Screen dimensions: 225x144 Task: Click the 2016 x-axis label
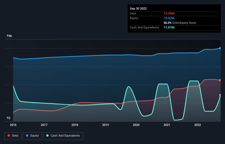[13, 125]
